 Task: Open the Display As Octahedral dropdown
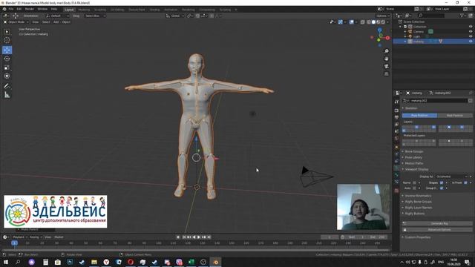coord(452,177)
